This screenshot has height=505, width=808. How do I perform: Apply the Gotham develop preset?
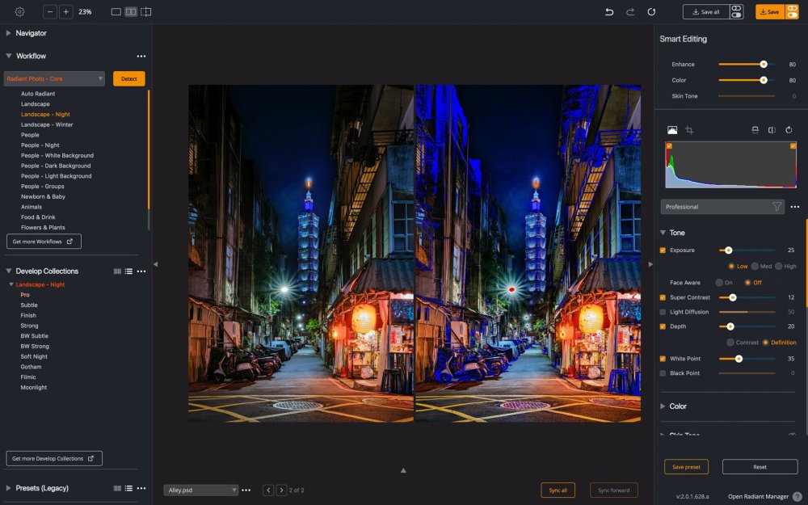click(x=31, y=367)
